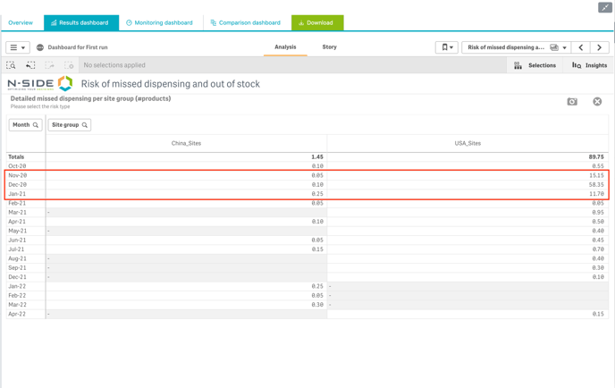Open the Insights panel
Screen dimensions: 615x388
tap(590, 65)
